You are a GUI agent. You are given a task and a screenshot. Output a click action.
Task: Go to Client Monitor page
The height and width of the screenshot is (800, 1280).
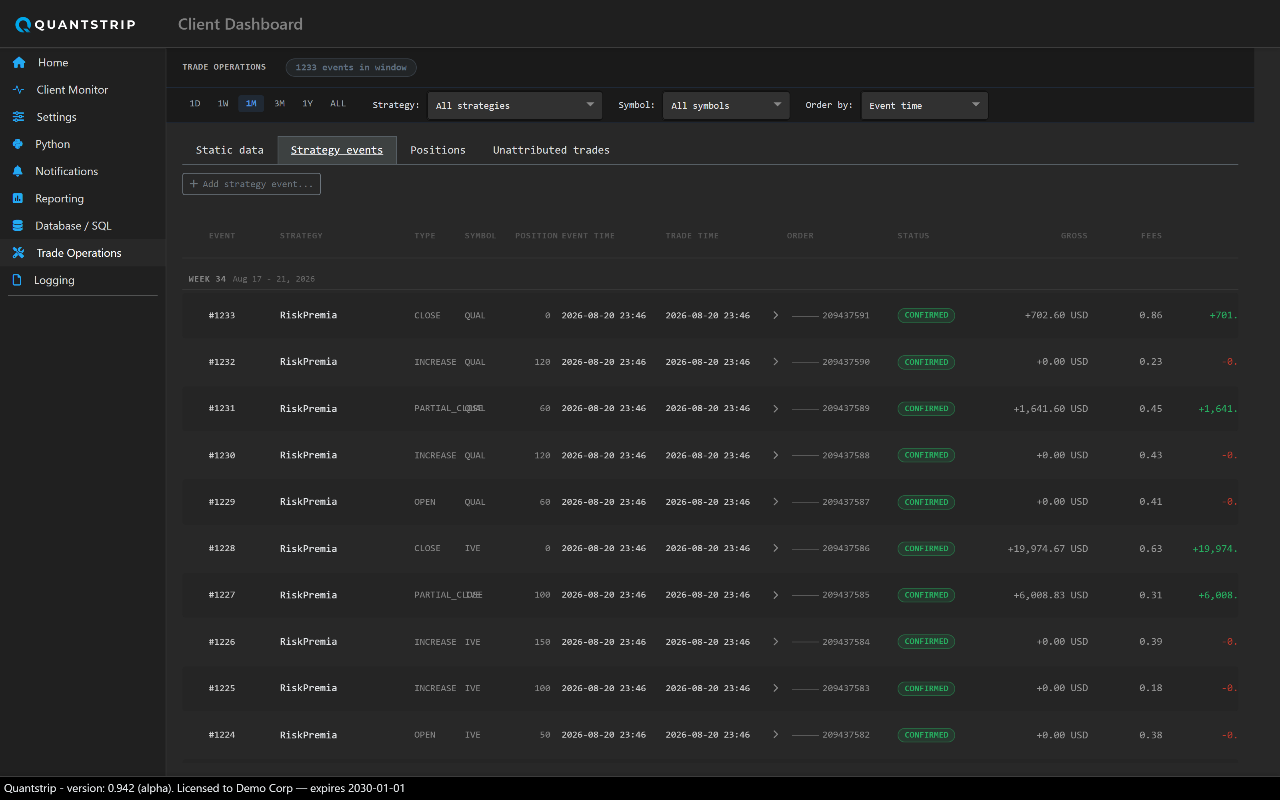pyautogui.click(x=82, y=90)
